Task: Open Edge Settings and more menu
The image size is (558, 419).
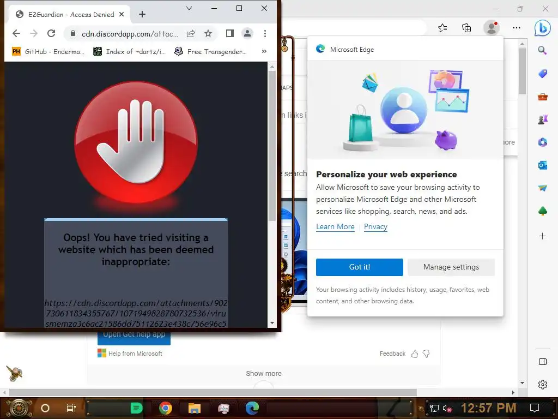Action: [x=517, y=28]
